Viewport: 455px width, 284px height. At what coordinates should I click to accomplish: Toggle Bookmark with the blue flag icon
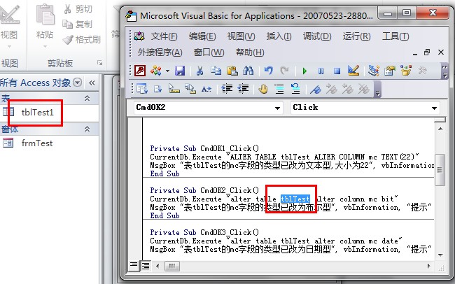316,89
